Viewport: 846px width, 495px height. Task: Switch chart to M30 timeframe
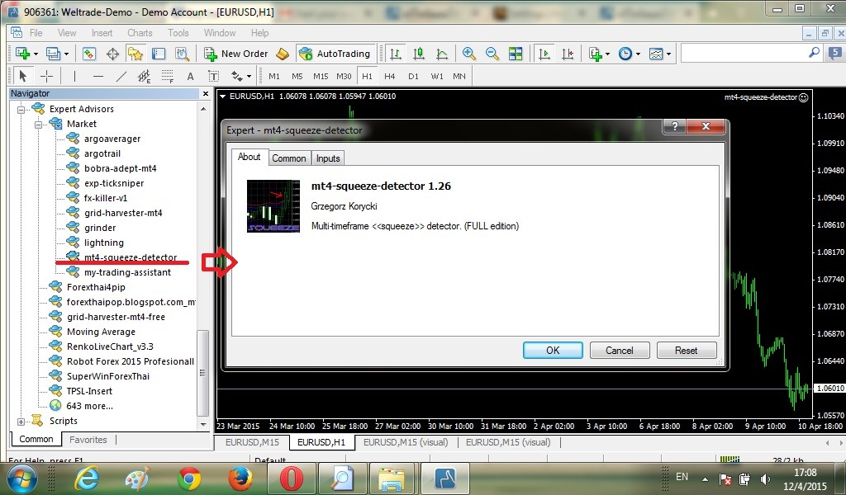coord(344,76)
